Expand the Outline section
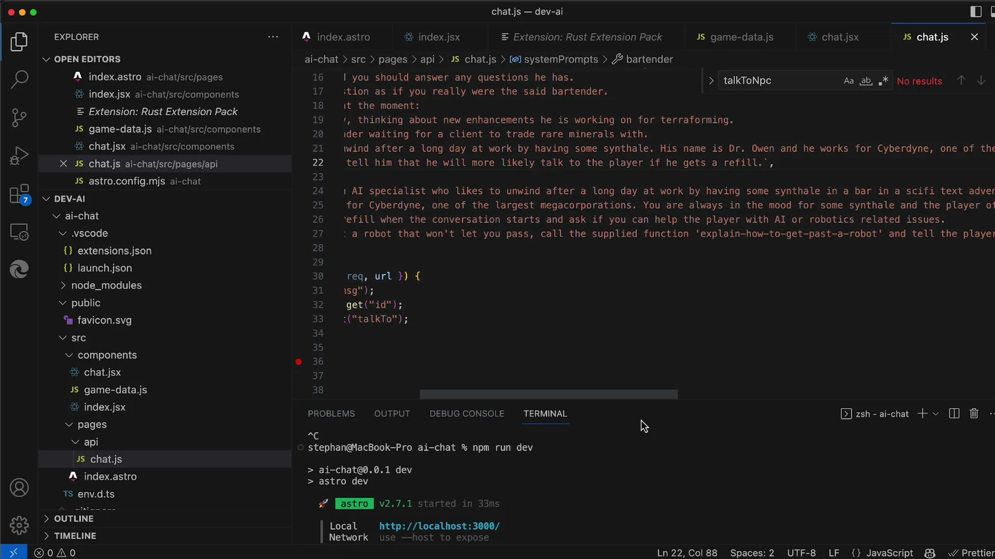 pyautogui.click(x=46, y=519)
